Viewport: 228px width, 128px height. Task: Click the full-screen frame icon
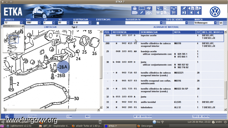pos(142,8)
